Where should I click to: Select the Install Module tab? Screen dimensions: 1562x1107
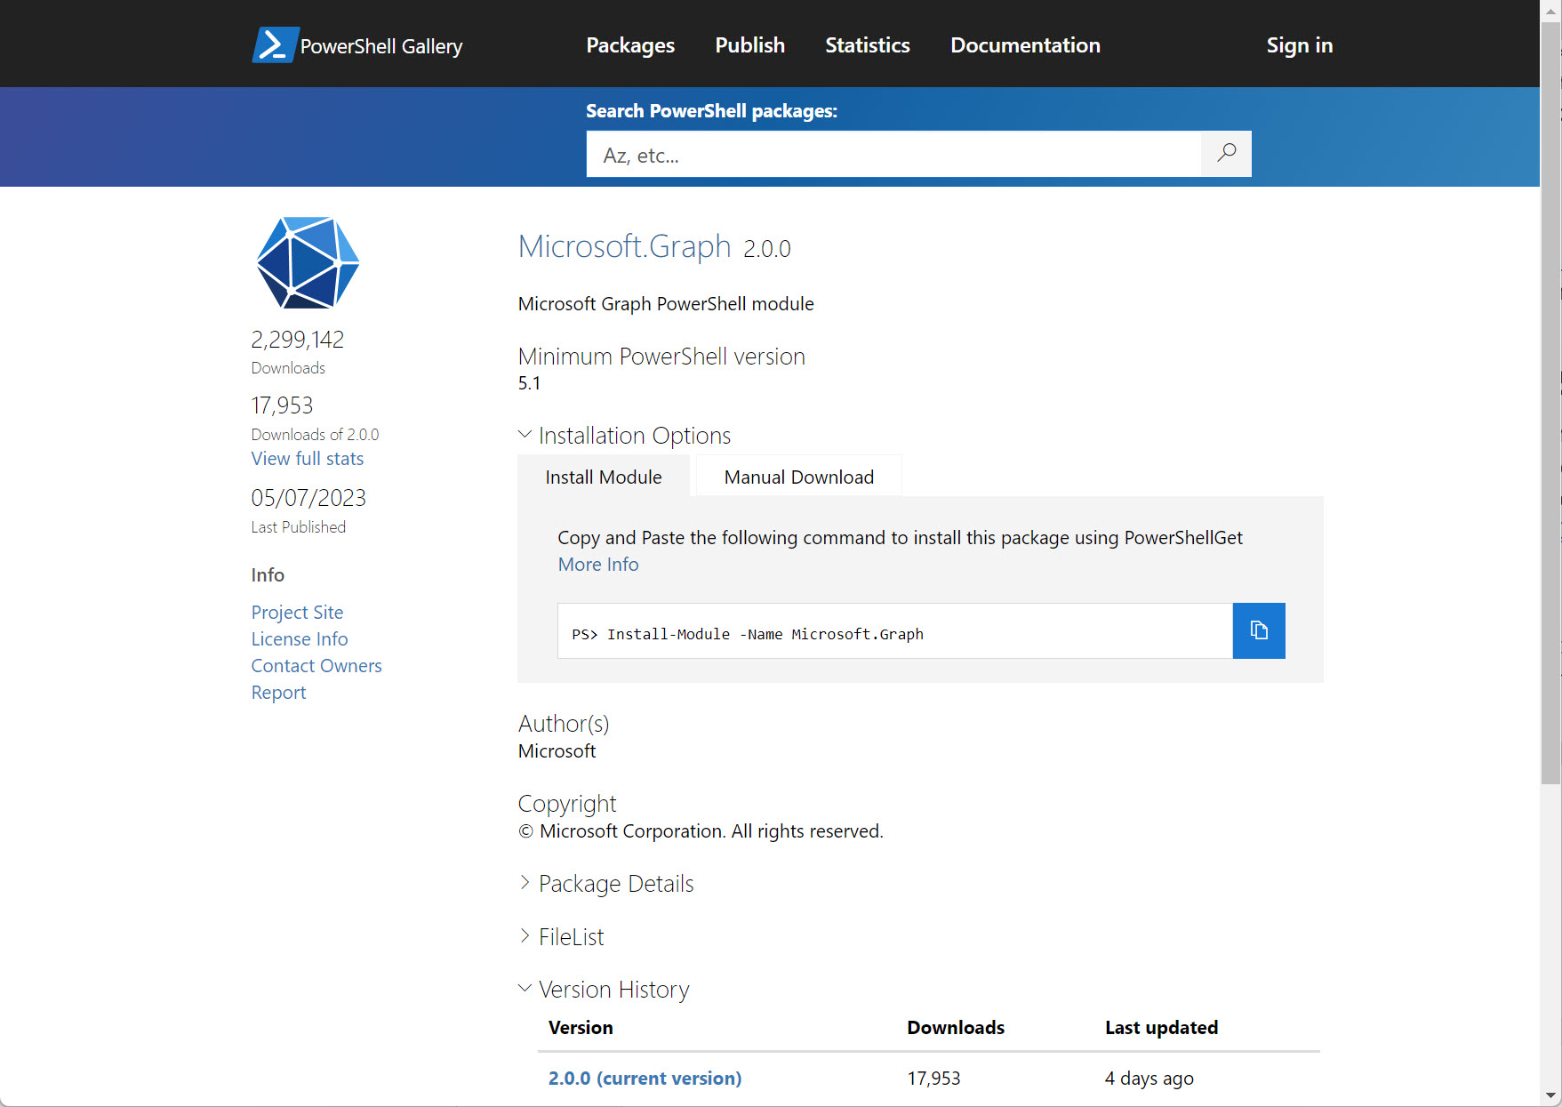click(x=604, y=477)
